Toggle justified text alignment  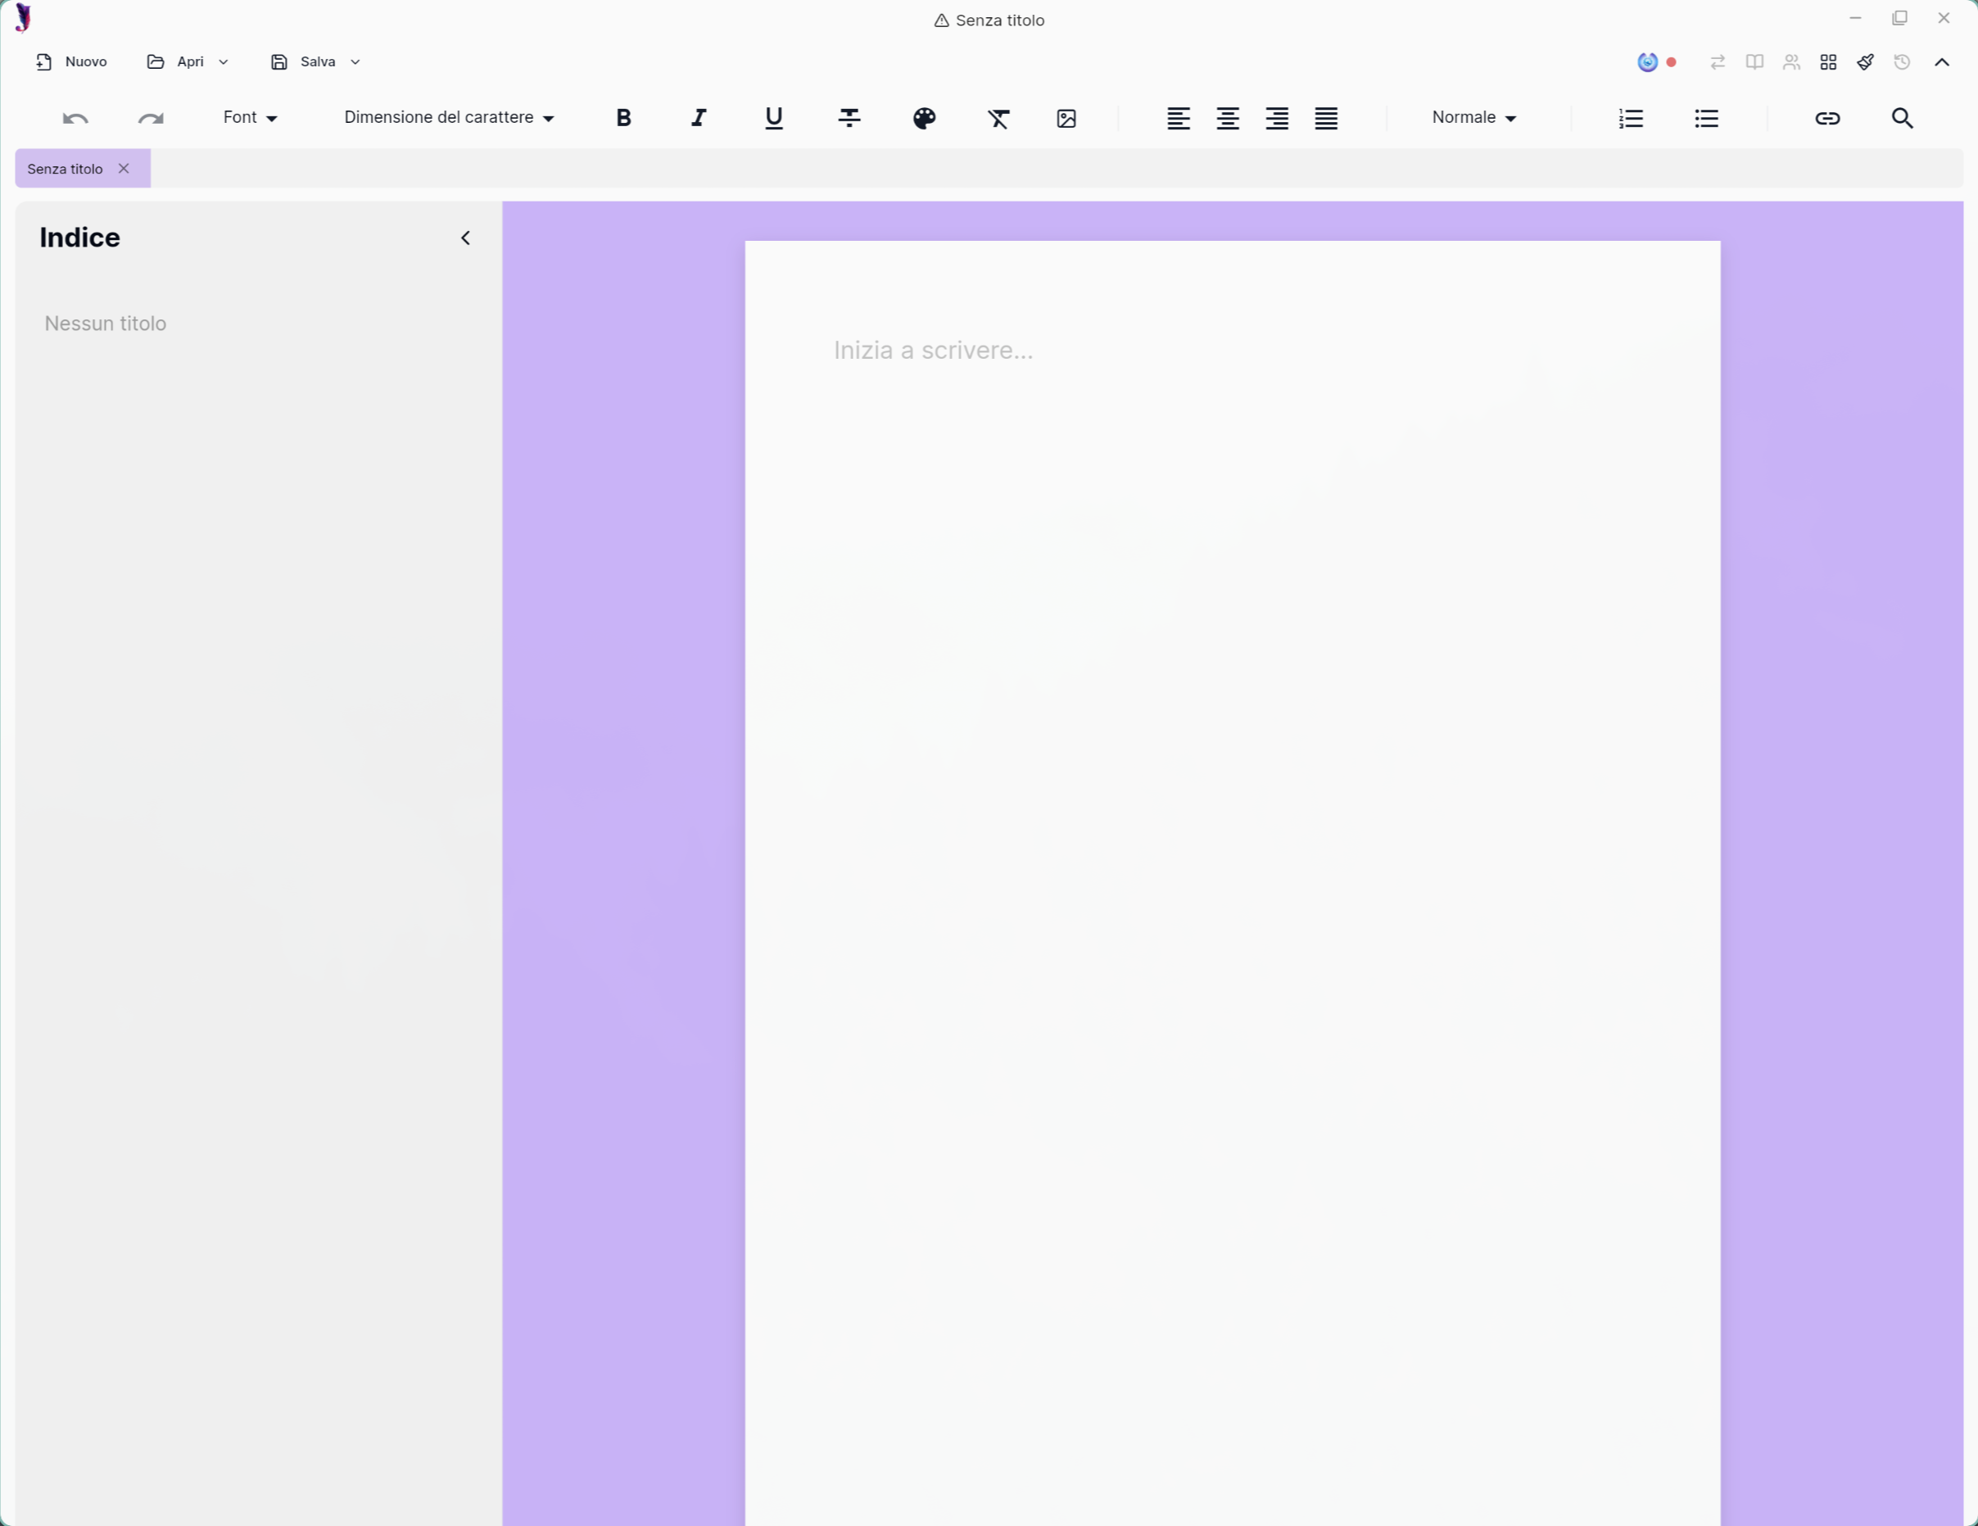pyautogui.click(x=1325, y=118)
